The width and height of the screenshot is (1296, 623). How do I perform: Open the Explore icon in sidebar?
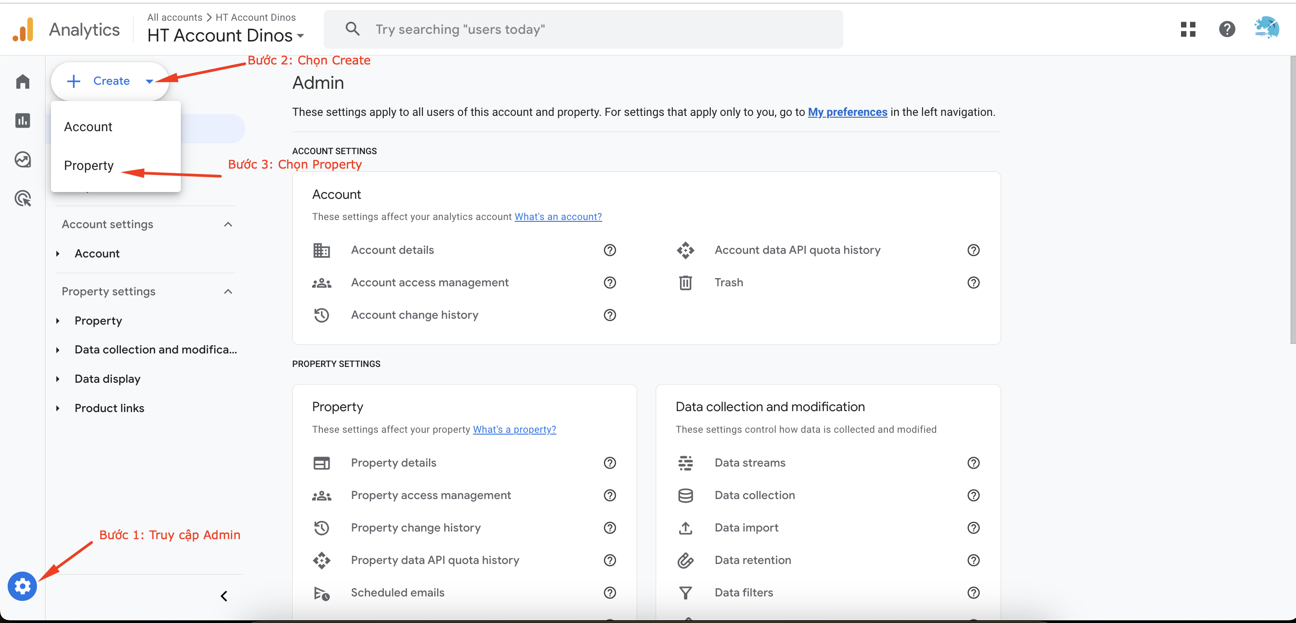(x=23, y=160)
